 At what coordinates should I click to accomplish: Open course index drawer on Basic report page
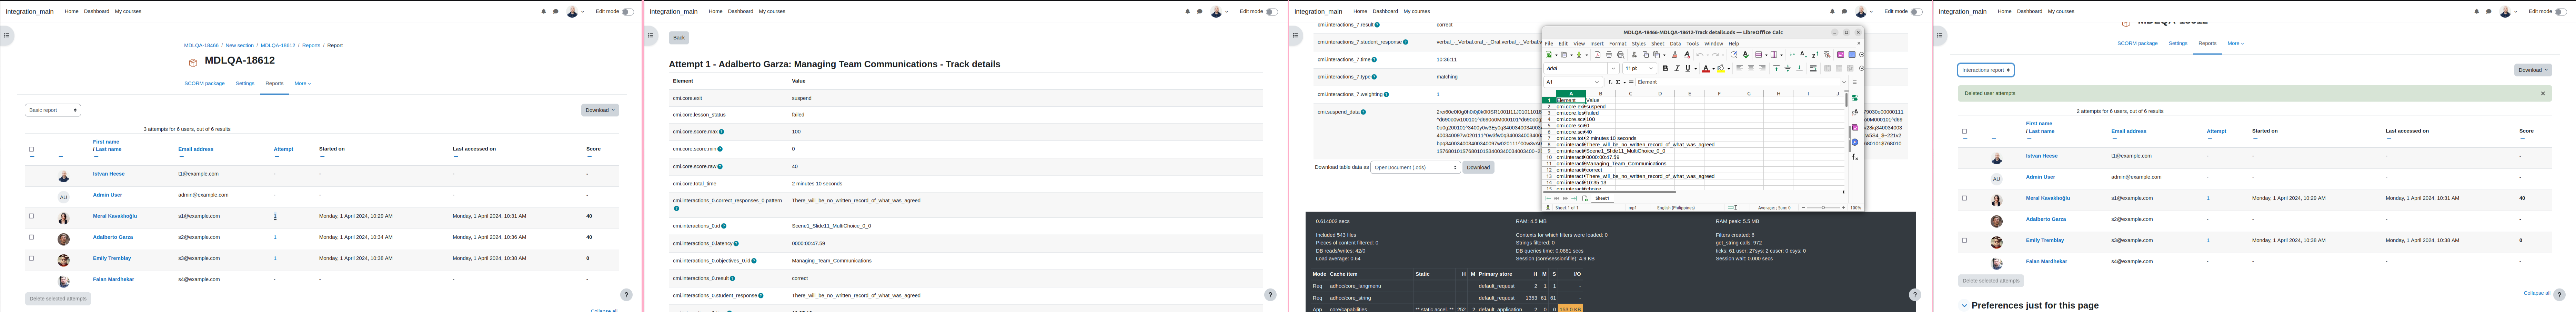coord(7,35)
